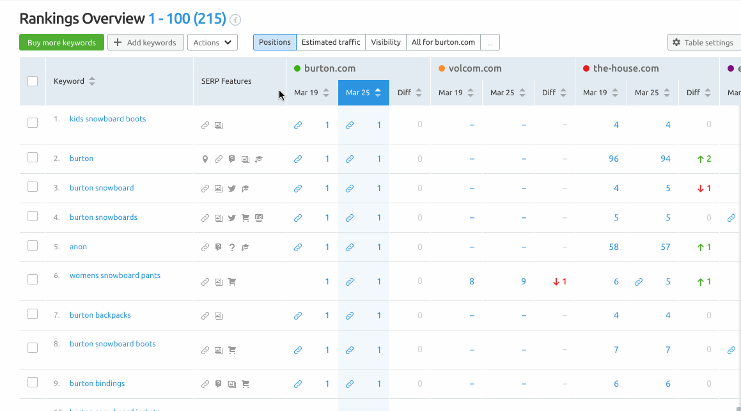
Task: Check the box for kids snowboard boots
Action: (33, 123)
